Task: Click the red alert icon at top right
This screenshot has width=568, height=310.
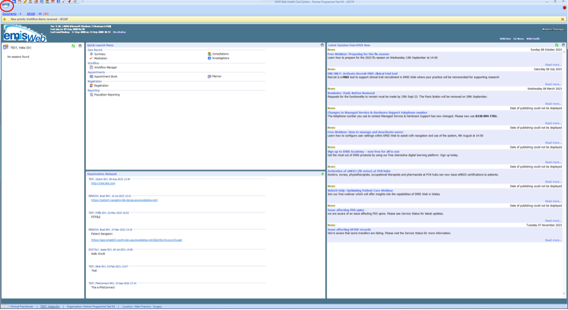Action: [x=564, y=7]
